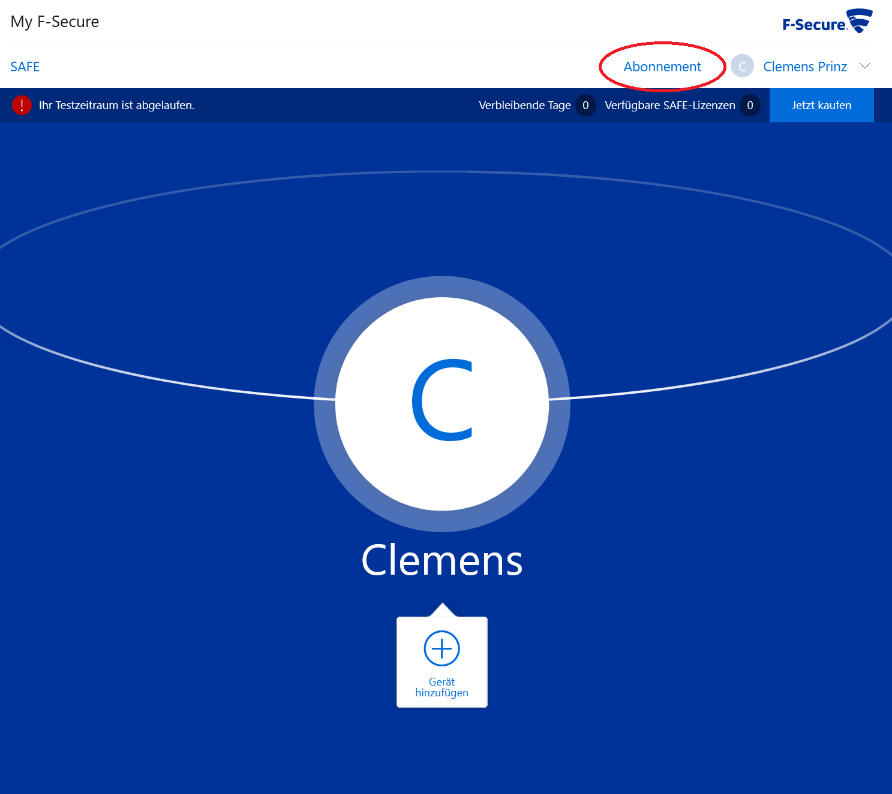Click the Gerät hinzufügen label
Screen dimensions: 892x794
pos(442,687)
